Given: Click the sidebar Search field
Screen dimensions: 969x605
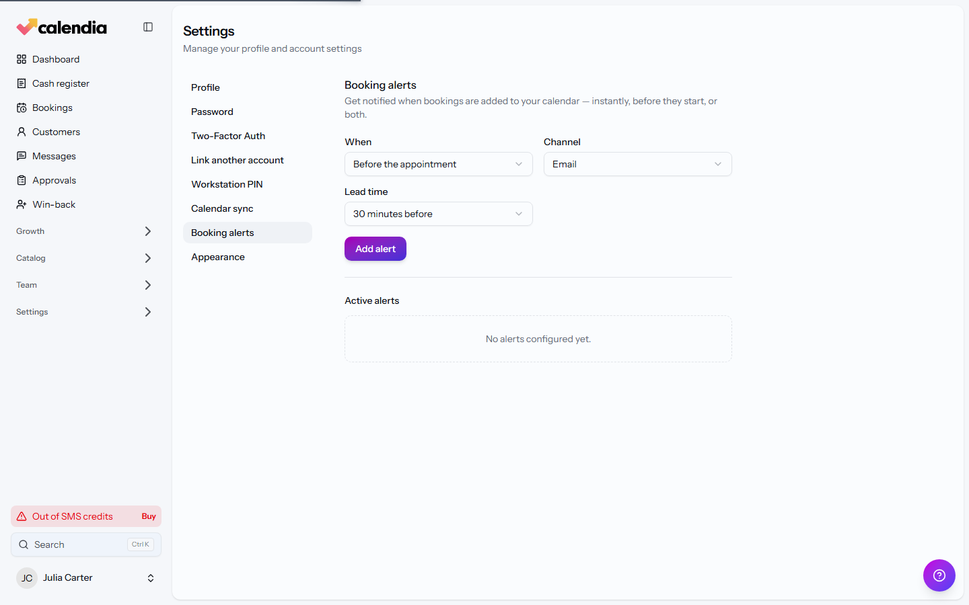Looking at the screenshot, I should [86, 544].
